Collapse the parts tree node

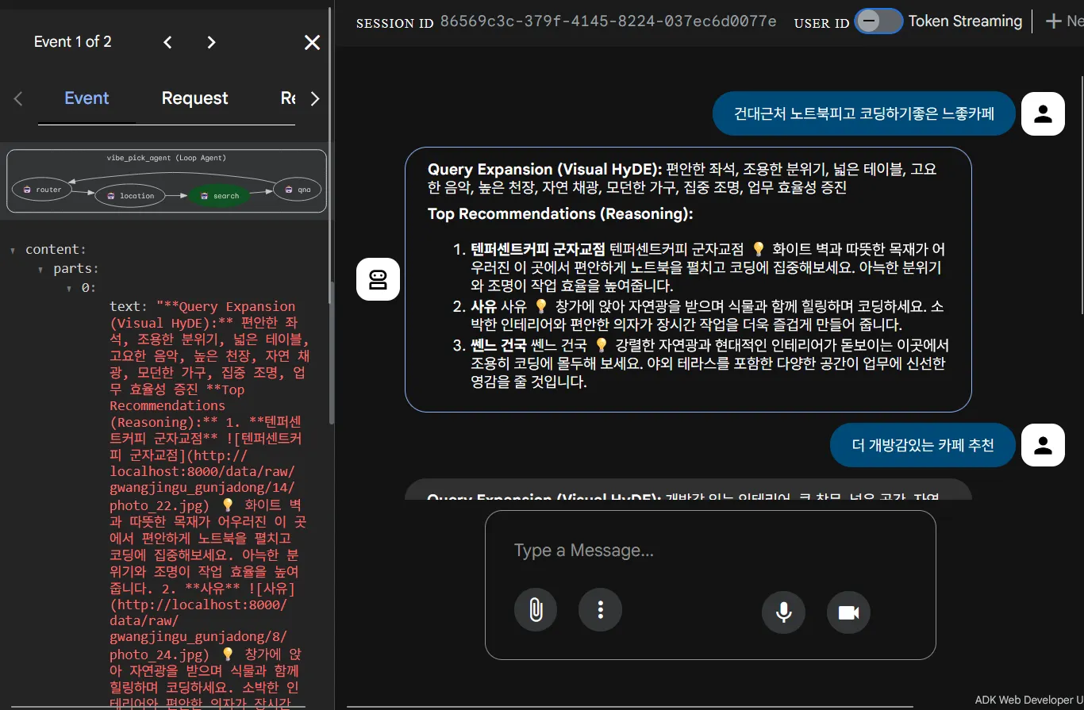(x=40, y=269)
